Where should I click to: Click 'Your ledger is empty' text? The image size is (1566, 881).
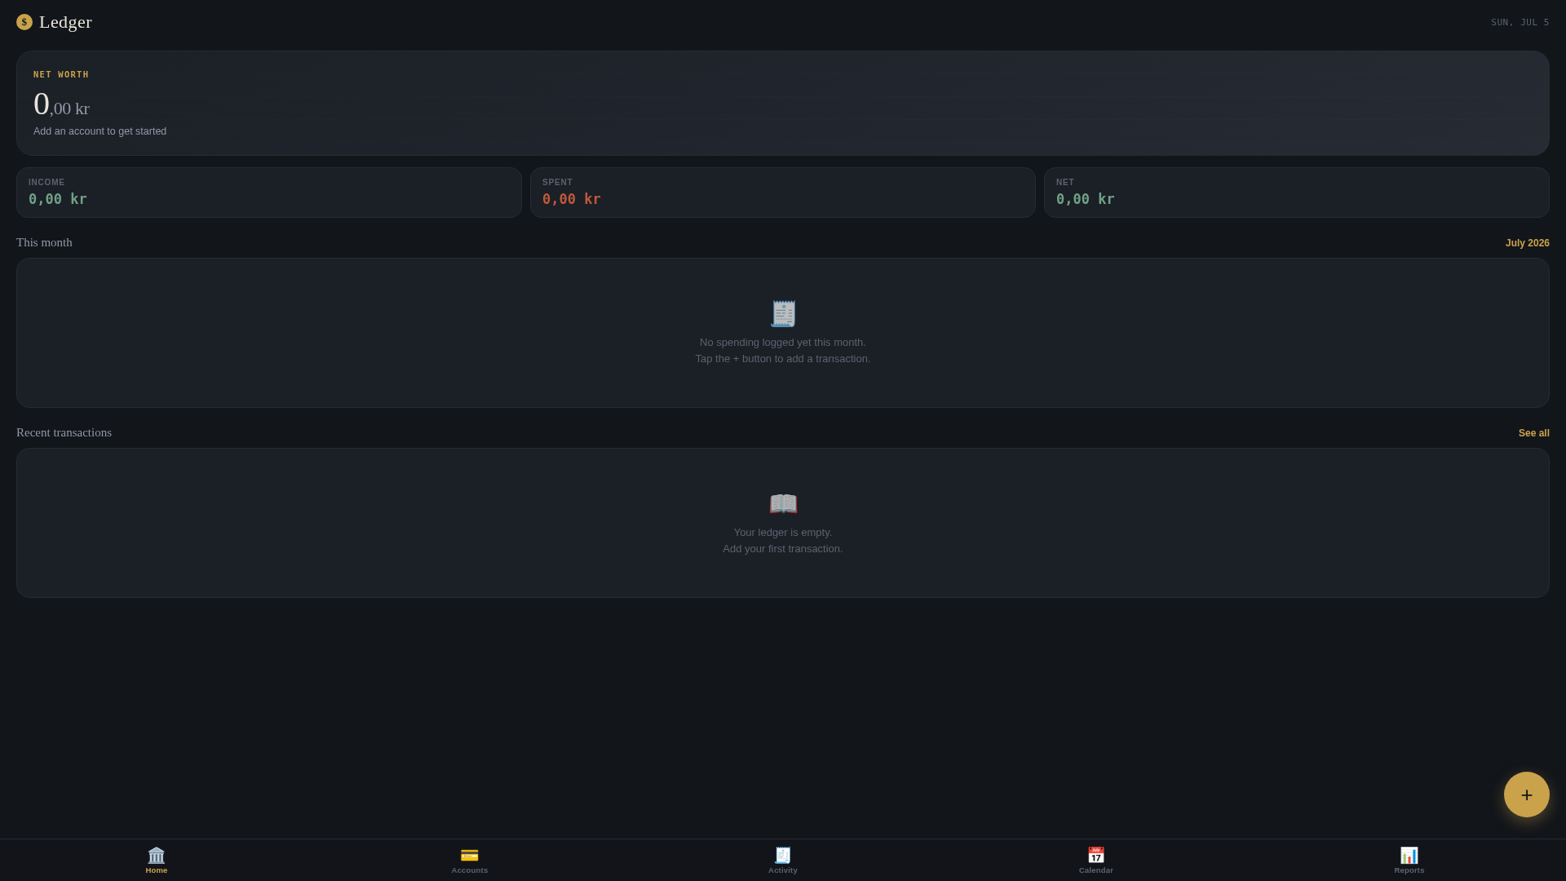783,533
